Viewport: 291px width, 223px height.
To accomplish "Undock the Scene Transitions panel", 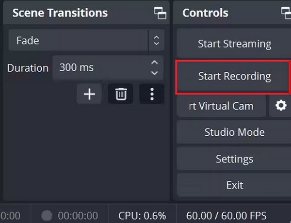I will pos(160,13).
